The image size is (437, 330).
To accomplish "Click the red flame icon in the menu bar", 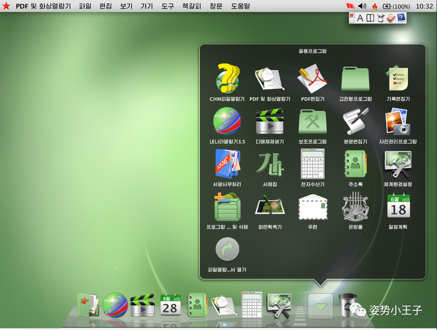I will [375, 6].
